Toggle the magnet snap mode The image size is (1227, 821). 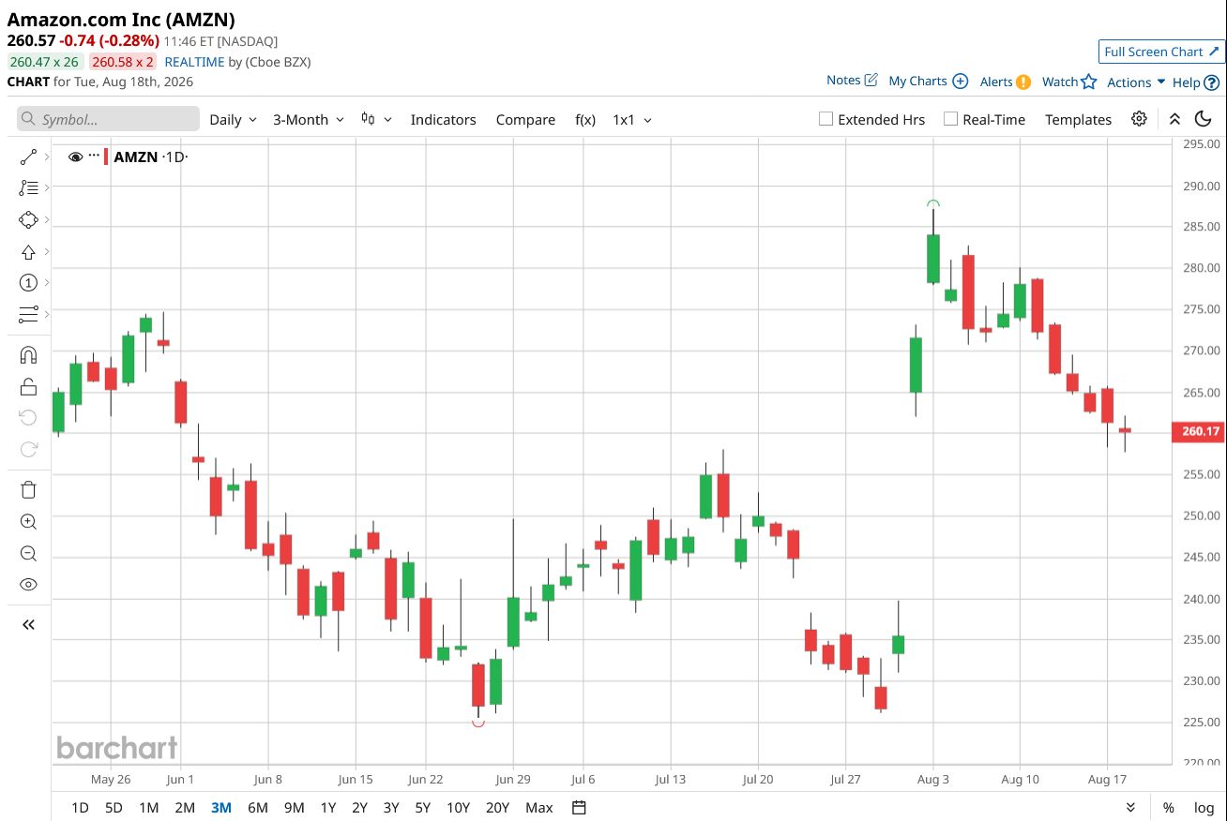click(x=28, y=355)
